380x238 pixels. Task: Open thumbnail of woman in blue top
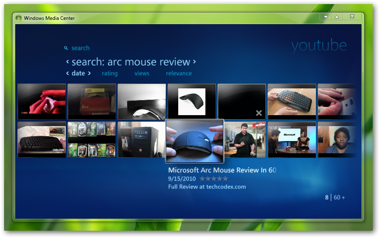(337, 140)
